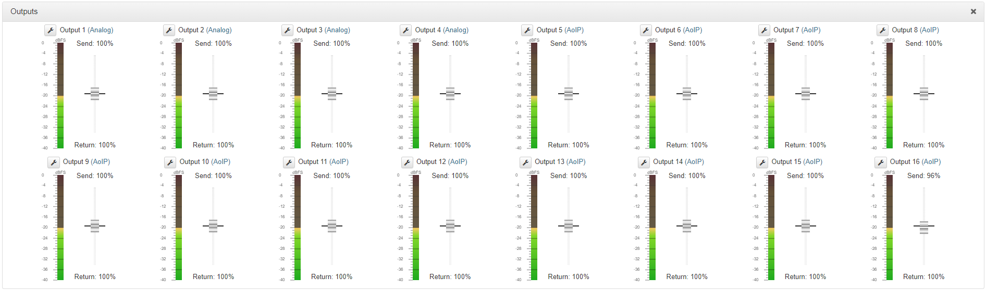Click the wrench icon beside Output 7 (AoIP)
Image resolution: width=986 pixels, height=290 pixels.
click(x=764, y=30)
